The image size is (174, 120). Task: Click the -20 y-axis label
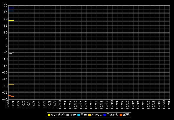pyautogui.click(x=5, y=73)
